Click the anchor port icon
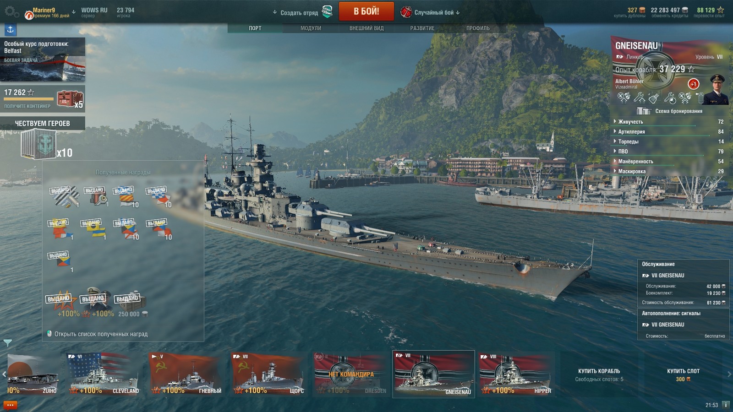The width and height of the screenshot is (733, 412). pyautogui.click(x=11, y=30)
